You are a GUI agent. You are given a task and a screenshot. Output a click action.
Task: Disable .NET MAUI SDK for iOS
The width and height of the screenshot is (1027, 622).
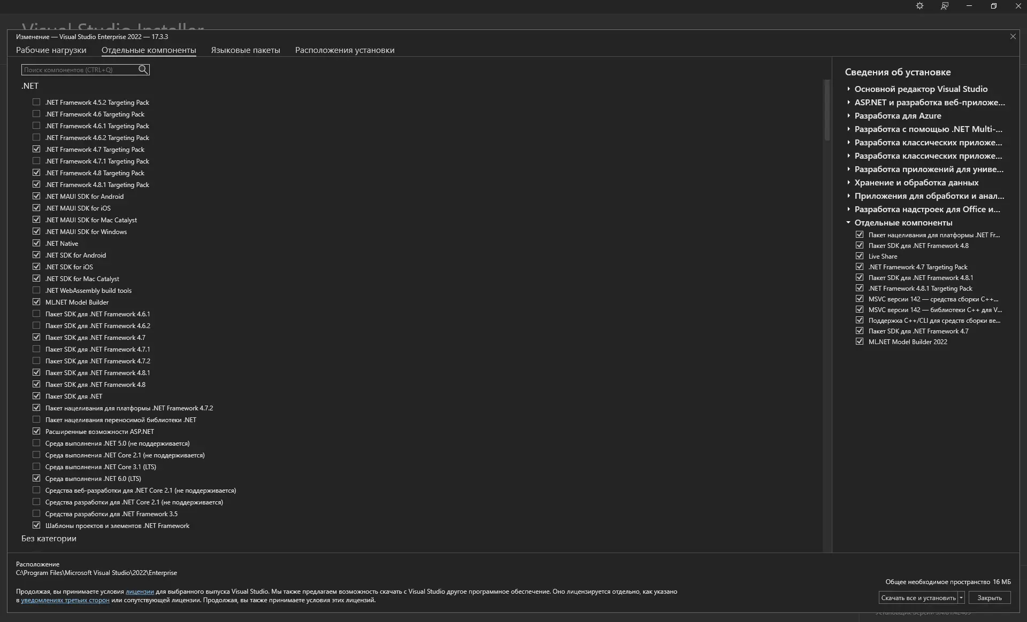(x=36, y=208)
